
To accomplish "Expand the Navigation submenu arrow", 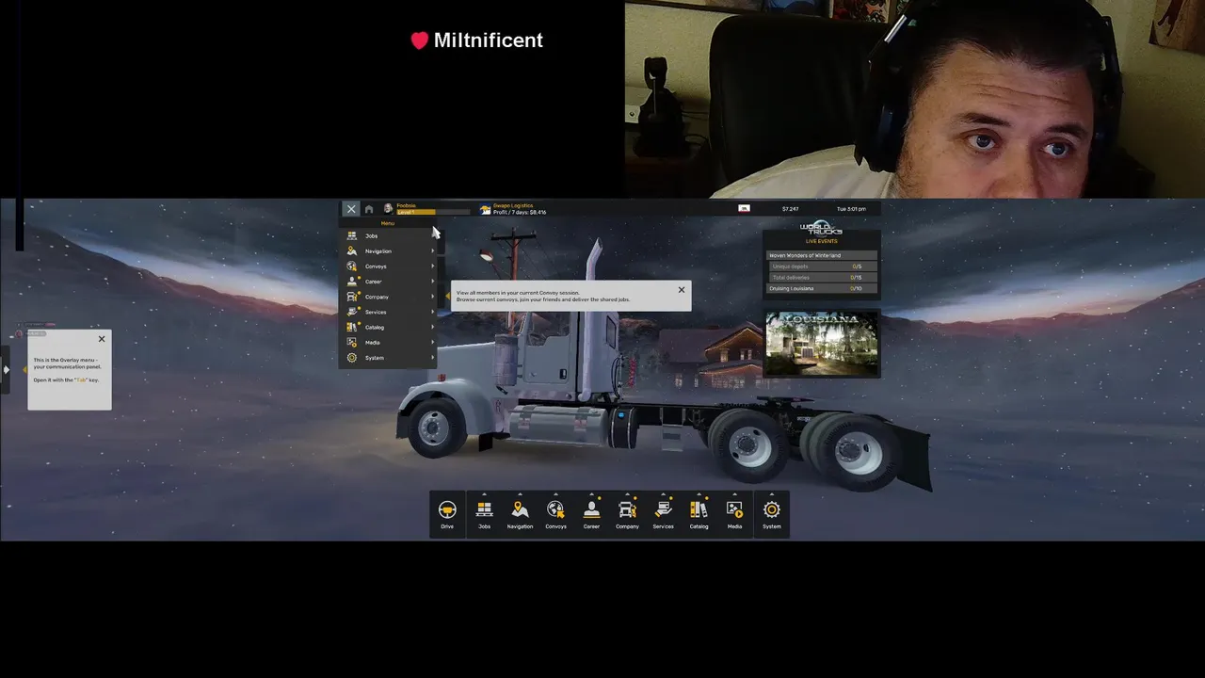I will [x=433, y=251].
